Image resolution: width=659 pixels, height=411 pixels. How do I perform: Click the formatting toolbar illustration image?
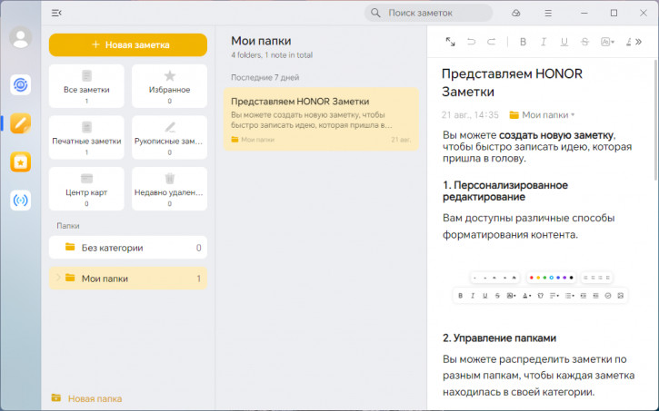tap(540, 287)
